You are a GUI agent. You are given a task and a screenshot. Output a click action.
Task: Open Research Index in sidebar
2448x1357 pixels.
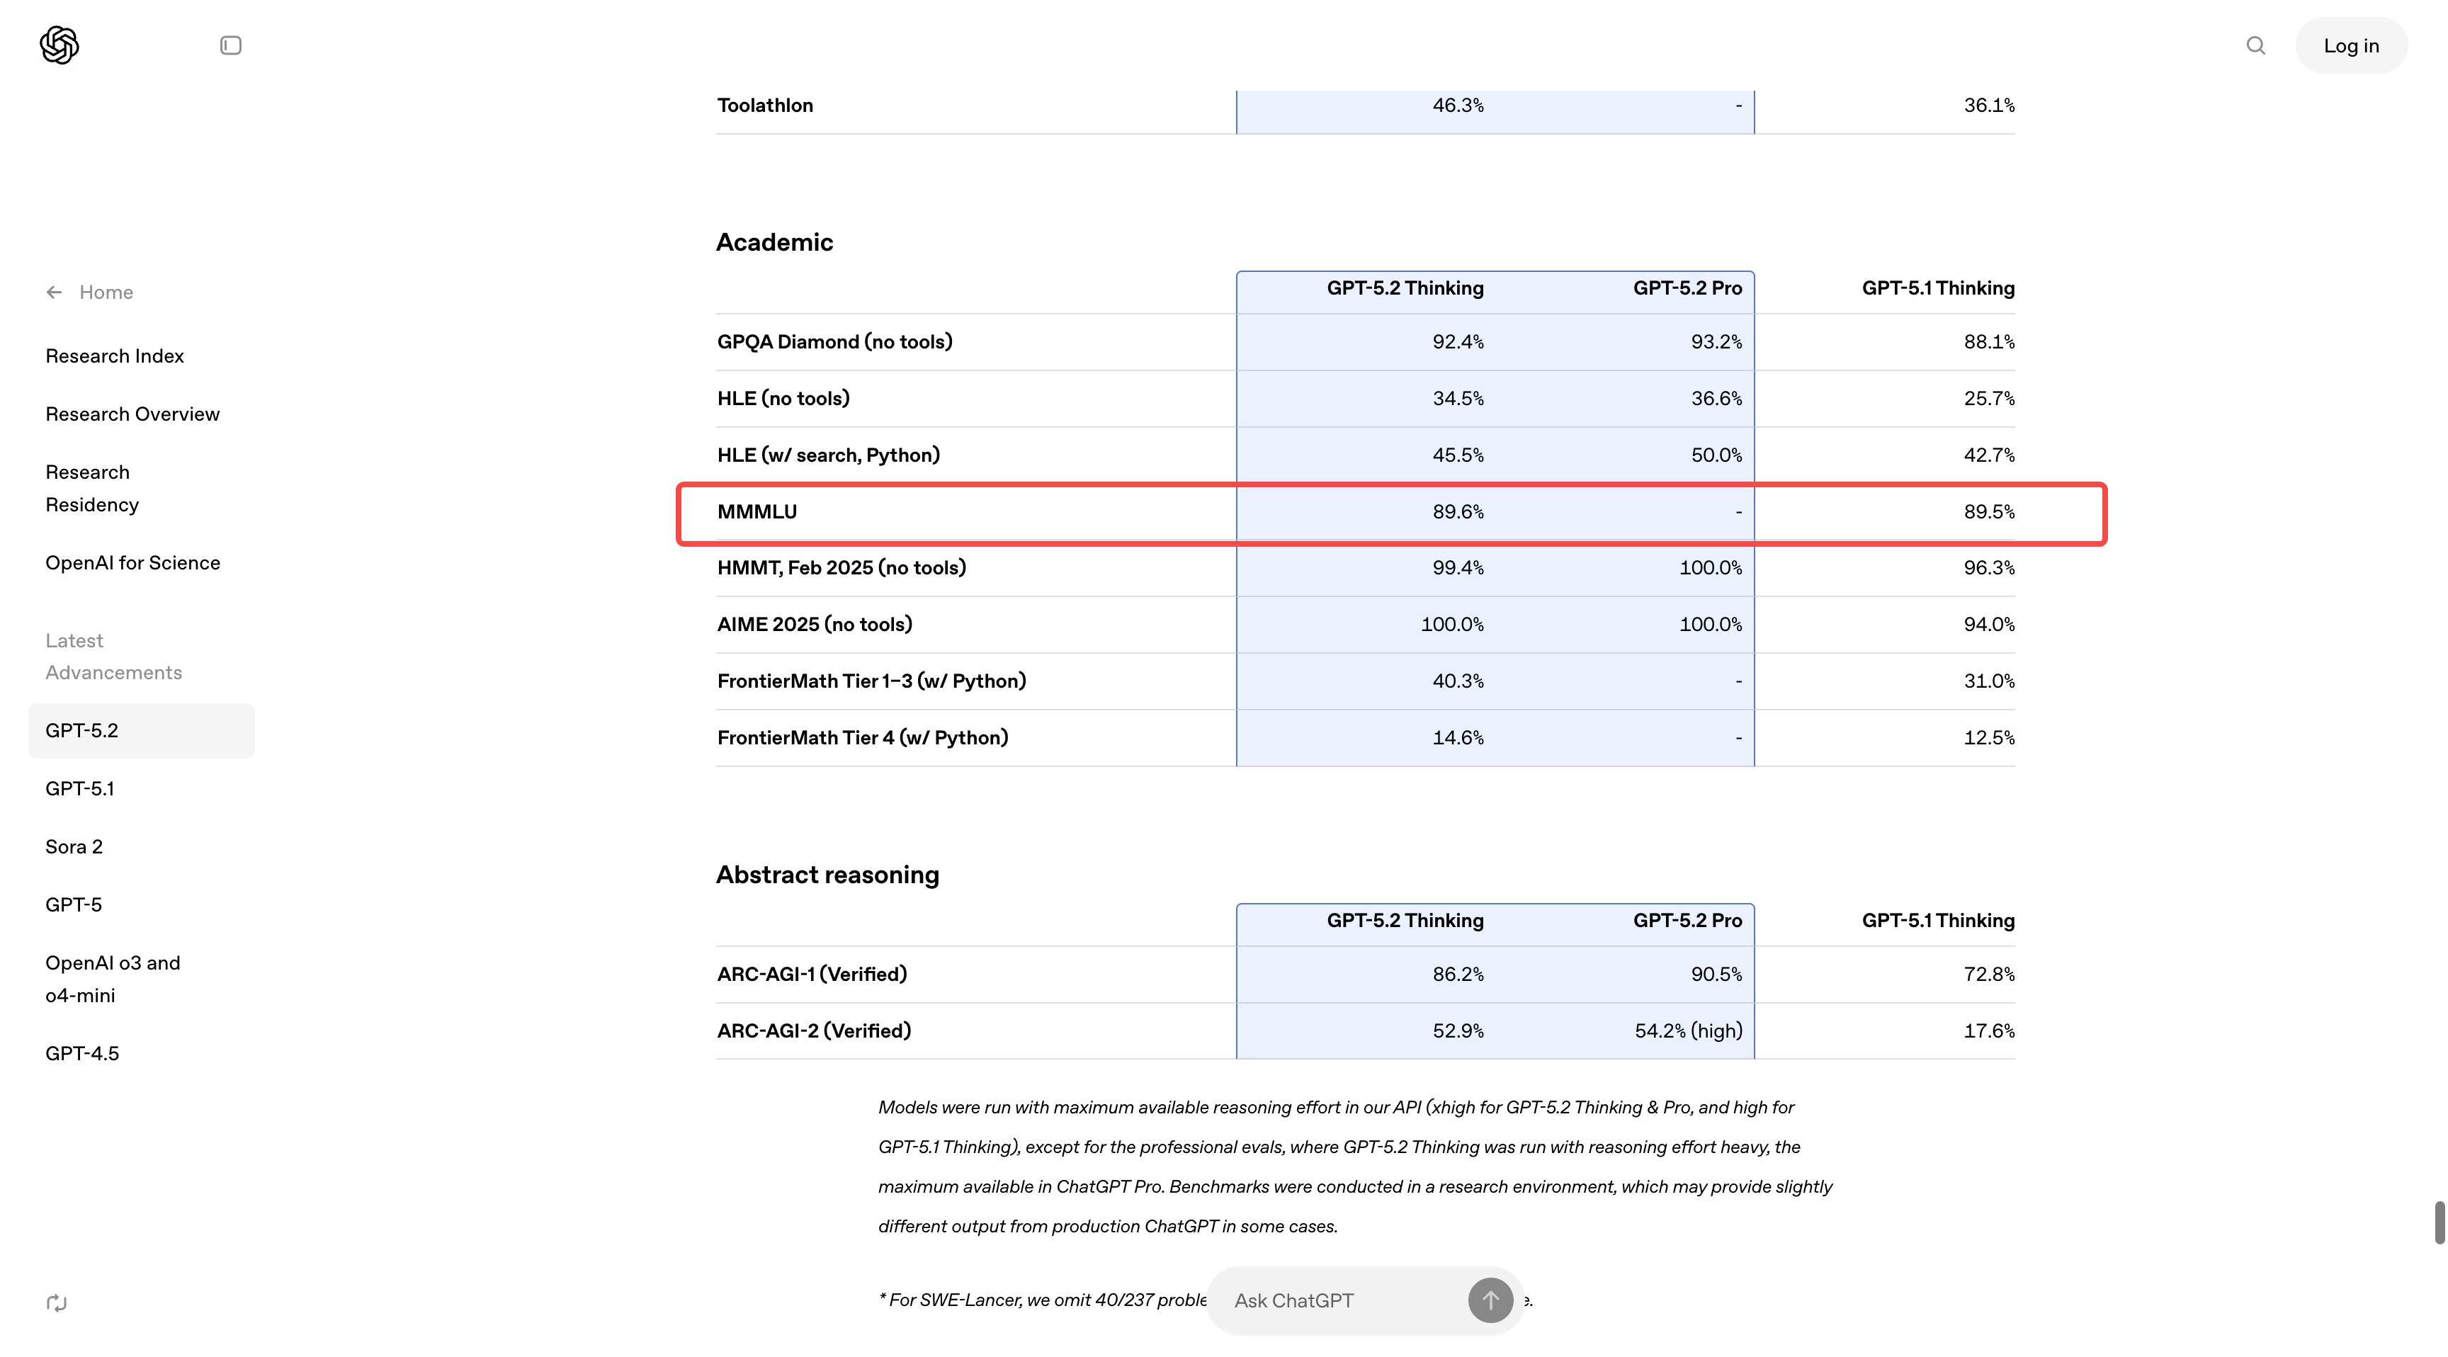click(x=114, y=356)
